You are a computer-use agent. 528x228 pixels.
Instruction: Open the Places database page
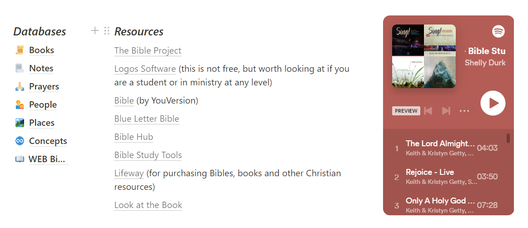tap(42, 123)
